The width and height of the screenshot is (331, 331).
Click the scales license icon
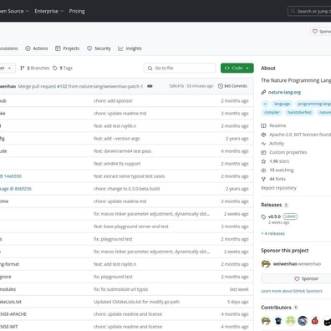click(x=263, y=135)
